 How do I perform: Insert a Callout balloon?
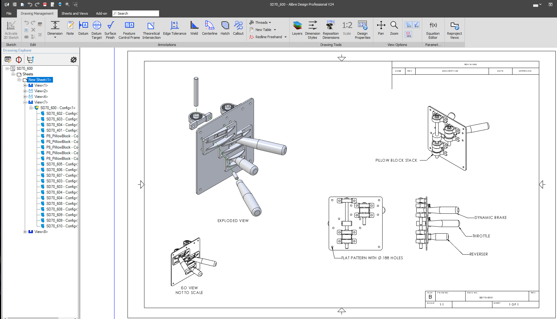238,28
